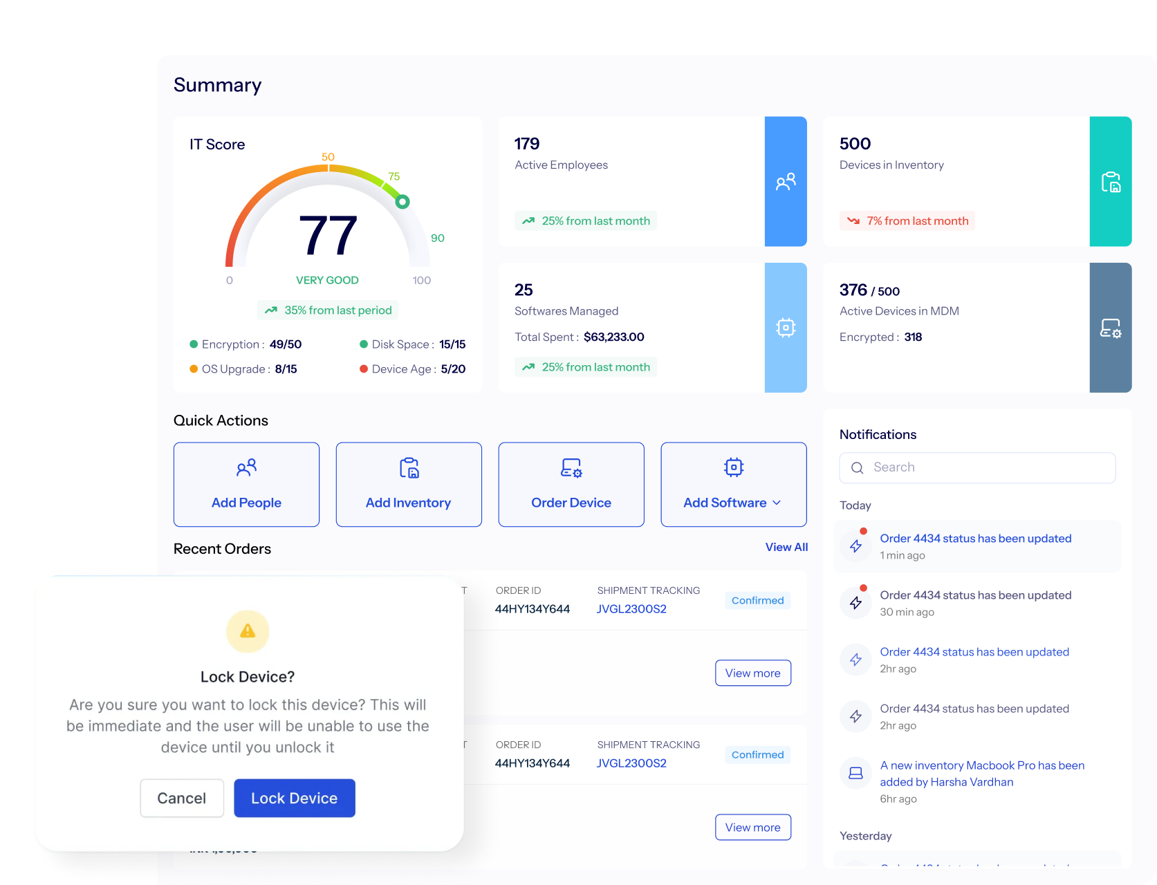
Task: Open the 30 min ago Order 4434 notification
Action: coord(977,603)
